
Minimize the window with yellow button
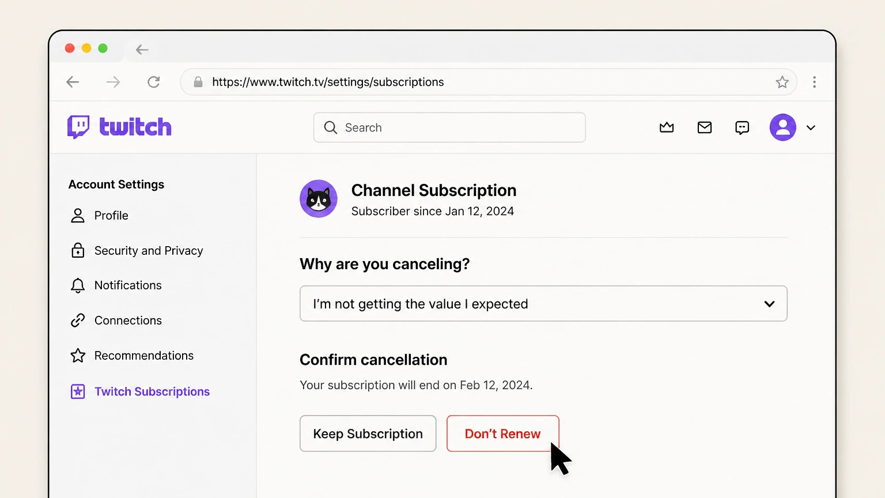point(86,48)
